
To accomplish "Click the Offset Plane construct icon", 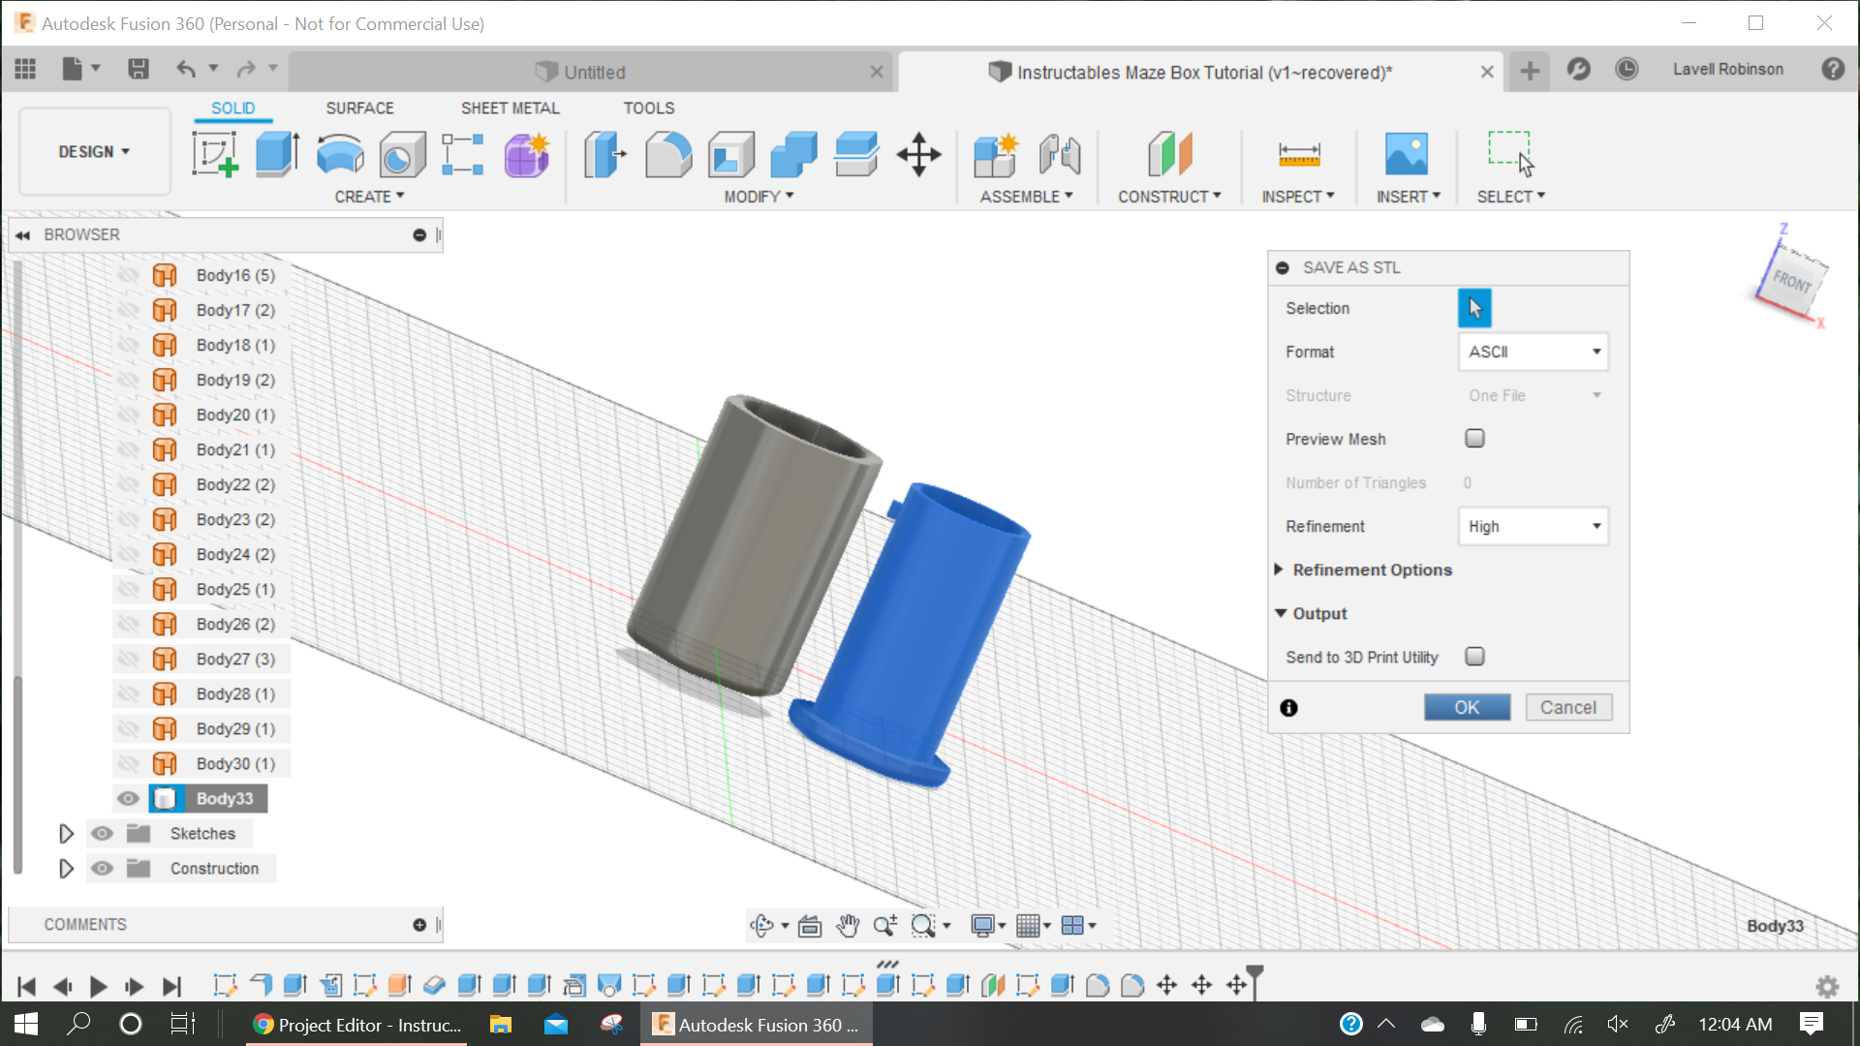I will point(1170,155).
